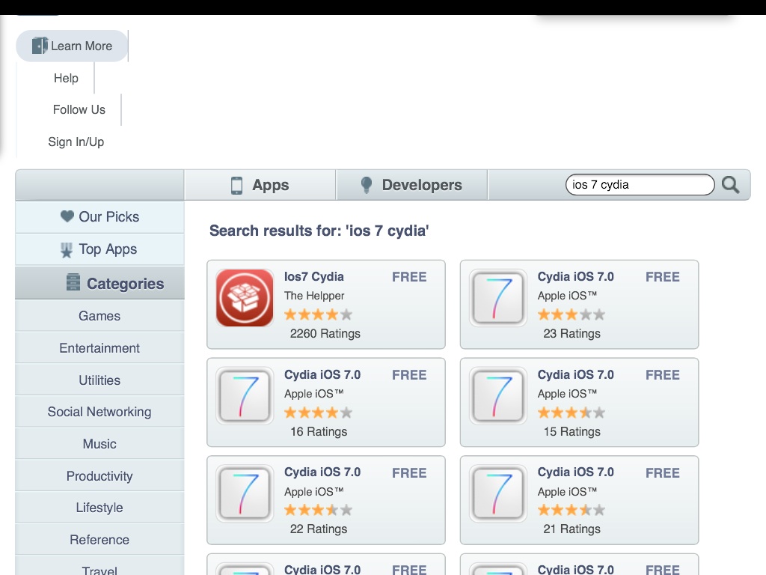The width and height of the screenshot is (766, 575).
Task: Focus the search field containing 'ios 7 cydia'
Action: pos(640,185)
